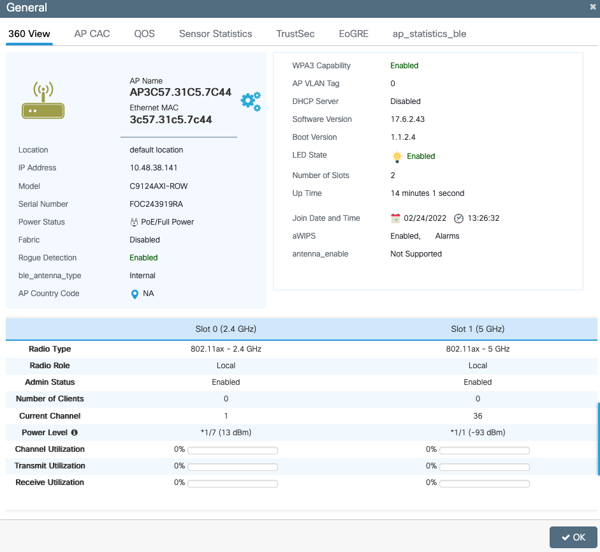Open the ap_statistics_ble tab
This screenshot has height=552, width=600.
click(429, 34)
